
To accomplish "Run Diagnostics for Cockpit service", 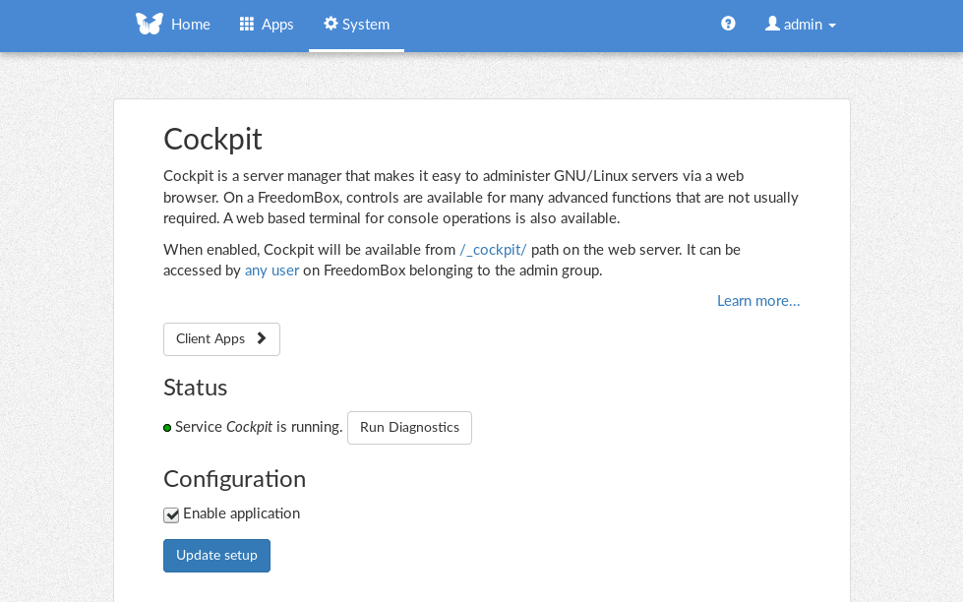I will [x=409, y=428].
